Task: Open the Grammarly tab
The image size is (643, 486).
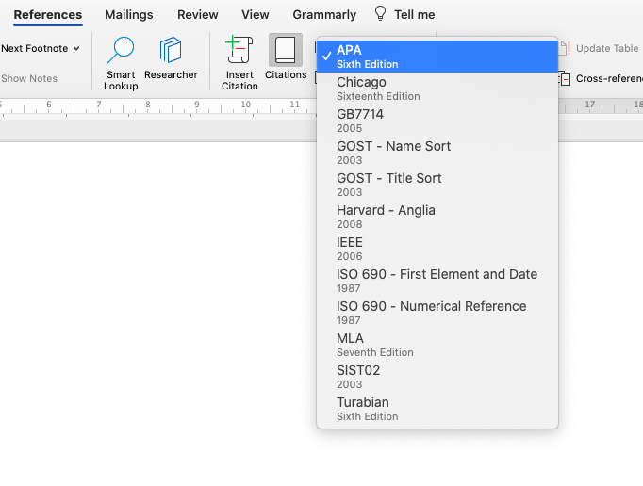Action: 324,15
